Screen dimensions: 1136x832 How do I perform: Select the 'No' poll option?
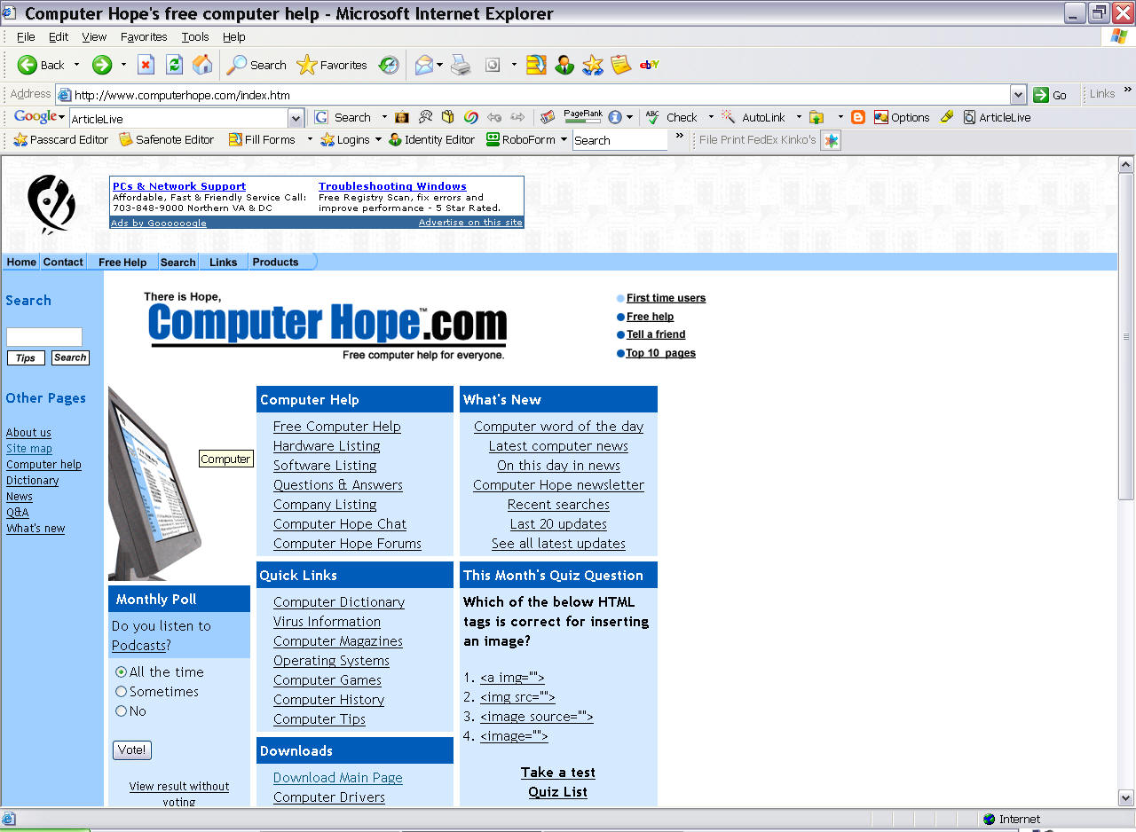[122, 711]
